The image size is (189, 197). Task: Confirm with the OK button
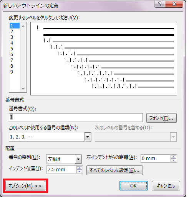[x=134, y=186]
